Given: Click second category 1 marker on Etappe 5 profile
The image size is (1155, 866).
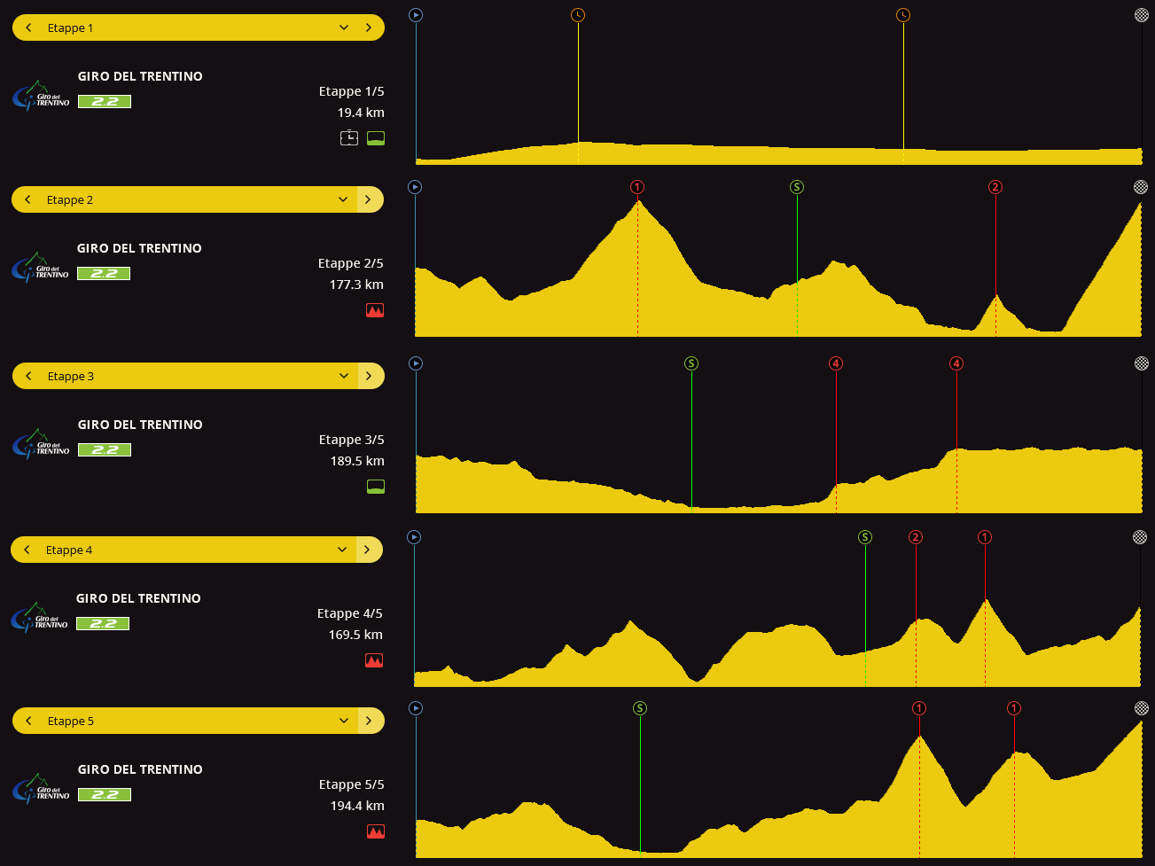Looking at the screenshot, I should [x=1014, y=708].
